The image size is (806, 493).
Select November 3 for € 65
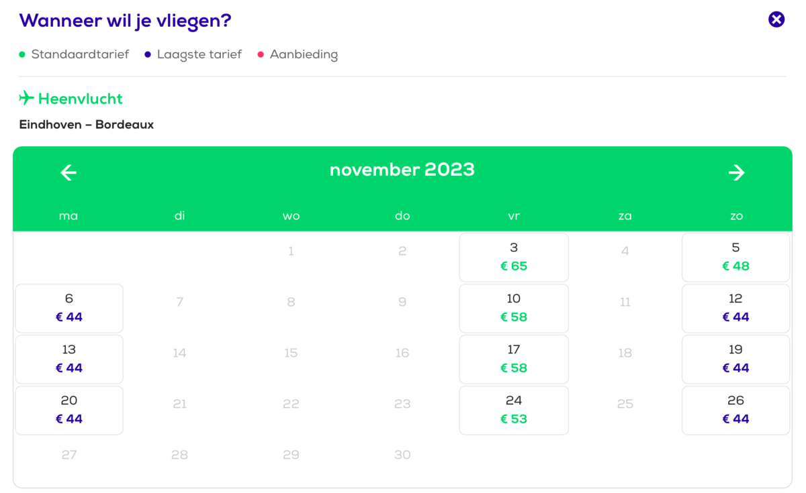pos(514,257)
